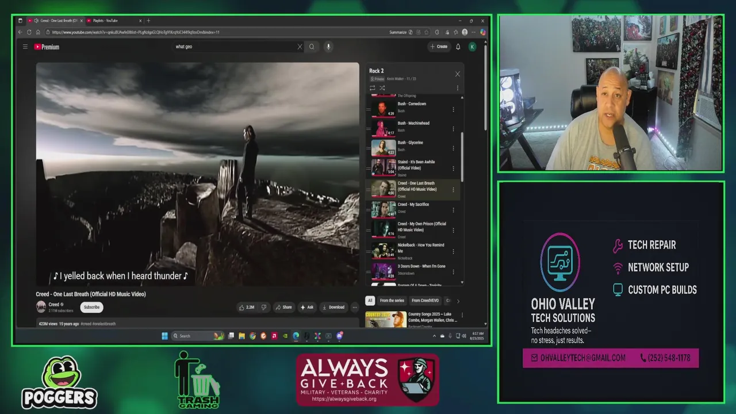Start voice search with microphone
Viewport: 736px width, 414px height.
pos(328,47)
